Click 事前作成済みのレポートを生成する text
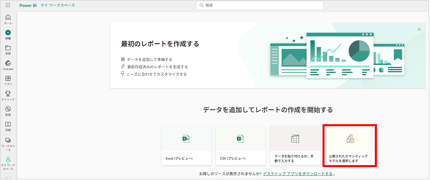 tap(158, 67)
